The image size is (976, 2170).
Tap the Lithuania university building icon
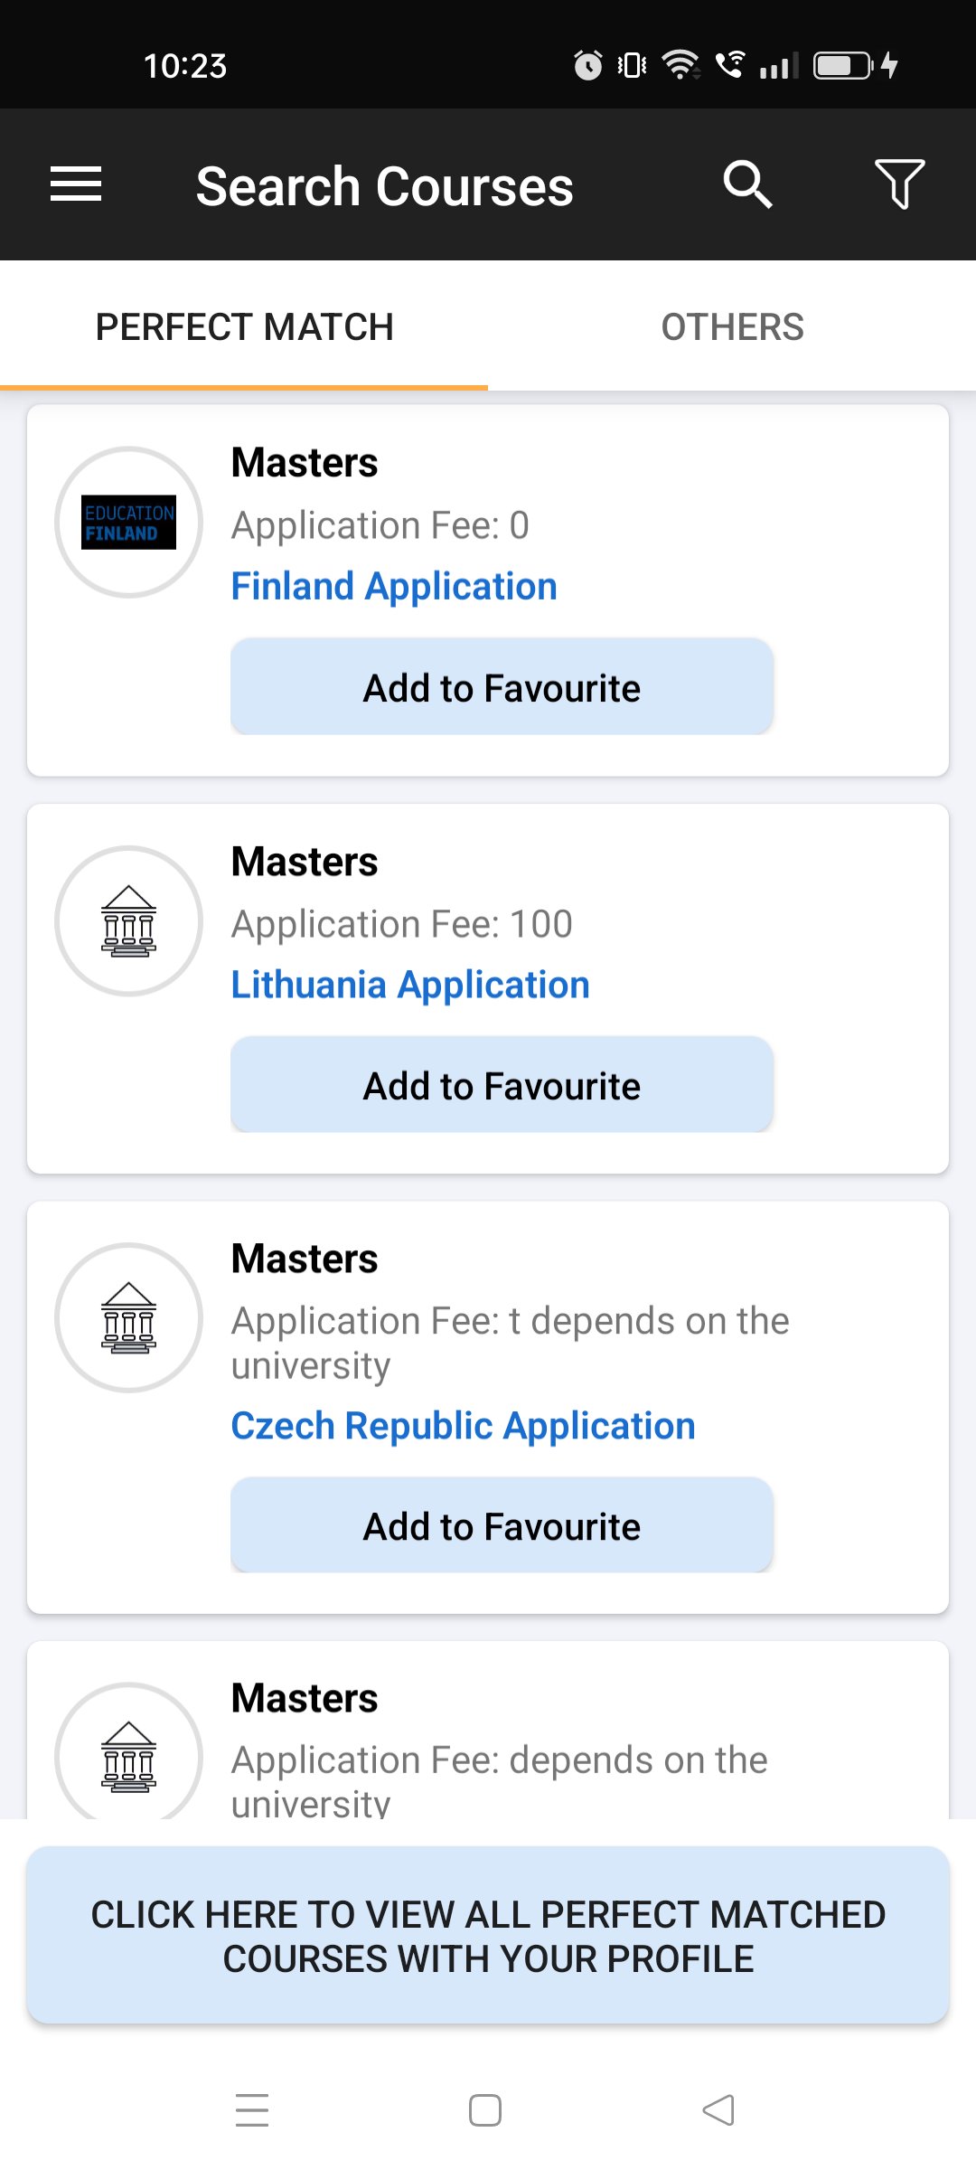pyautogui.click(x=129, y=920)
